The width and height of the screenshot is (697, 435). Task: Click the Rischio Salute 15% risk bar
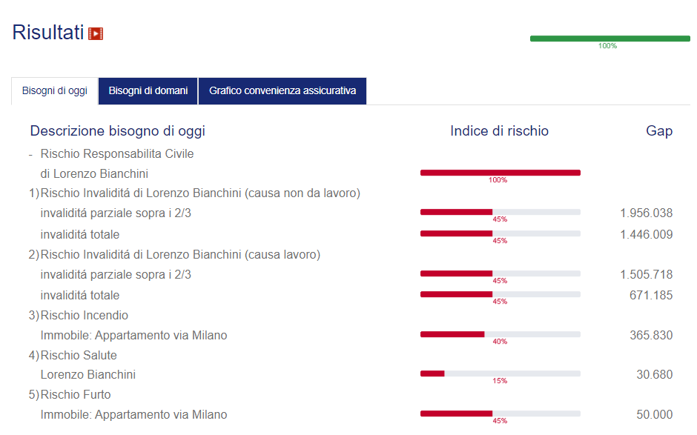[x=500, y=373]
